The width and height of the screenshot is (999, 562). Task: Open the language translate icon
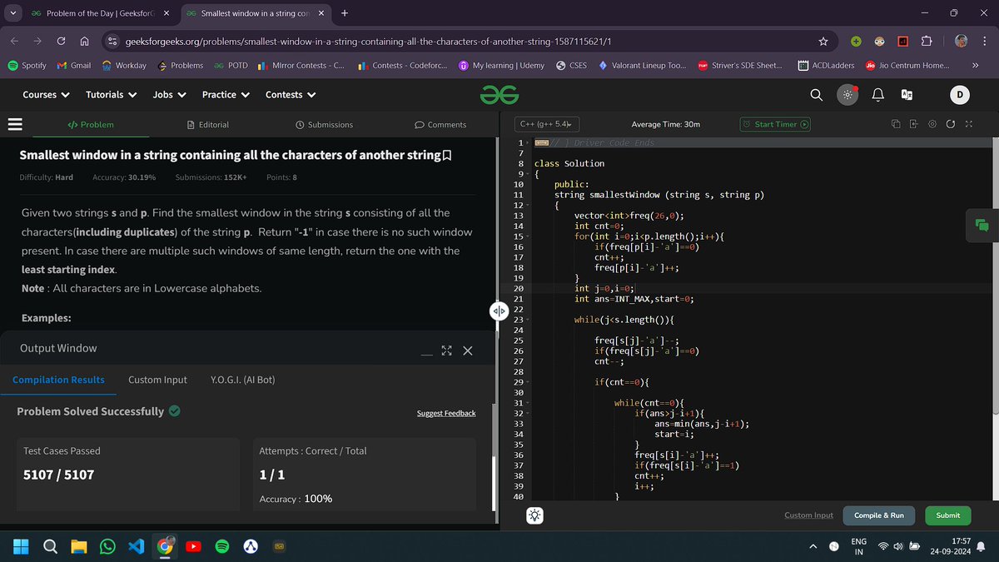(x=907, y=95)
